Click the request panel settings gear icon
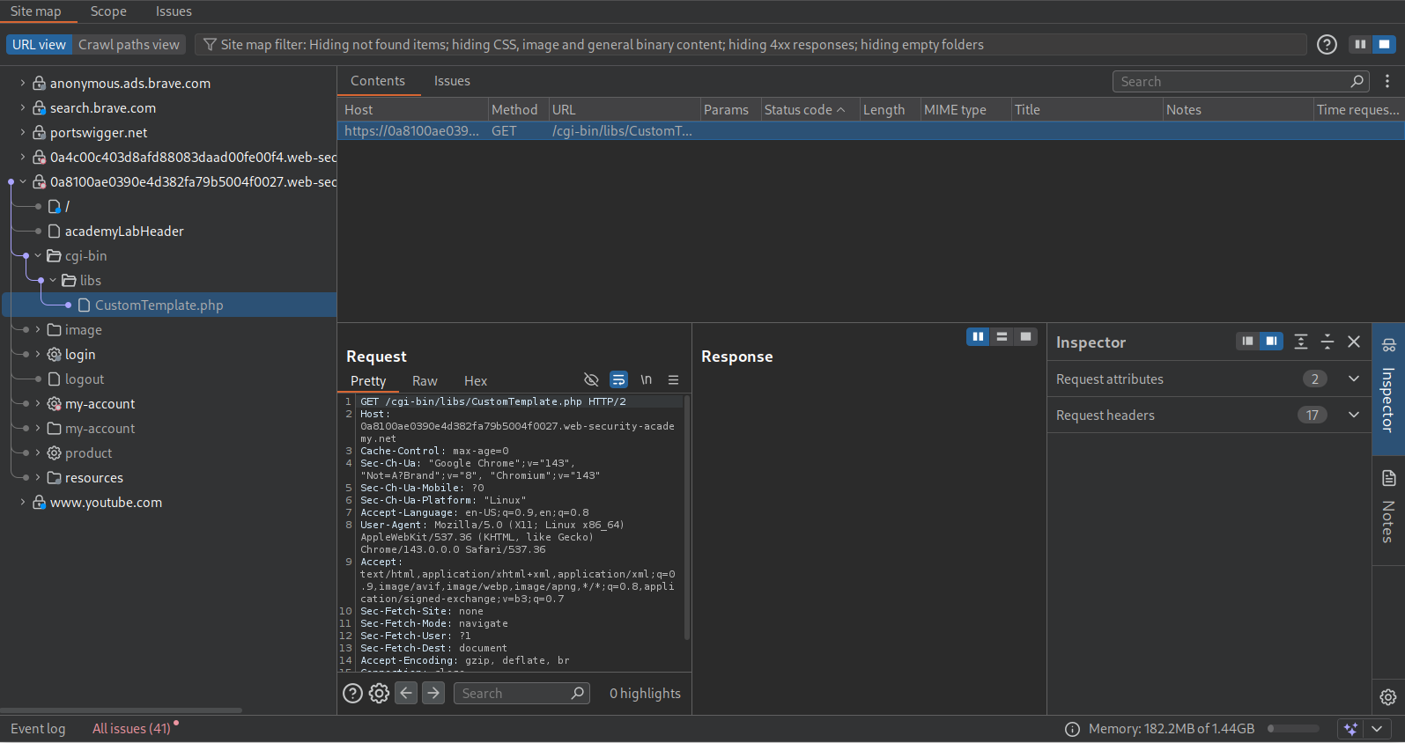1405x743 pixels. coord(379,694)
